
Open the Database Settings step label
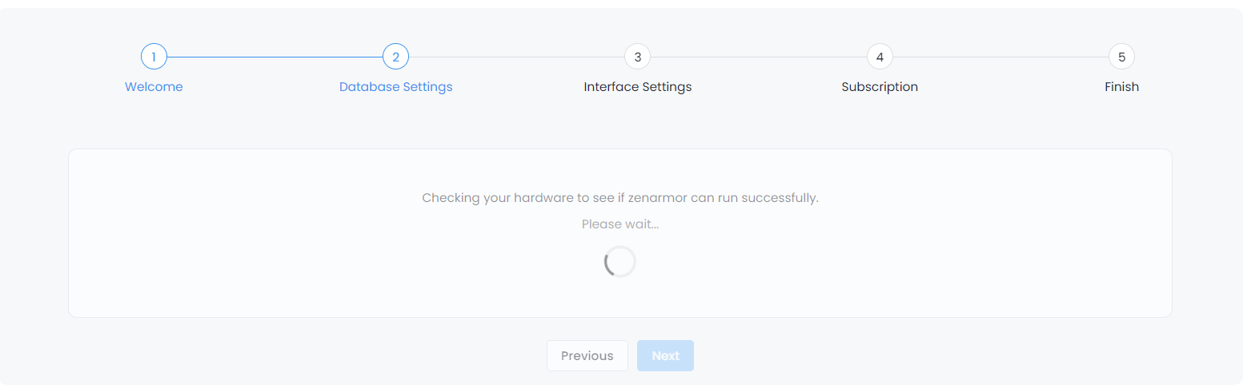[x=395, y=87]
